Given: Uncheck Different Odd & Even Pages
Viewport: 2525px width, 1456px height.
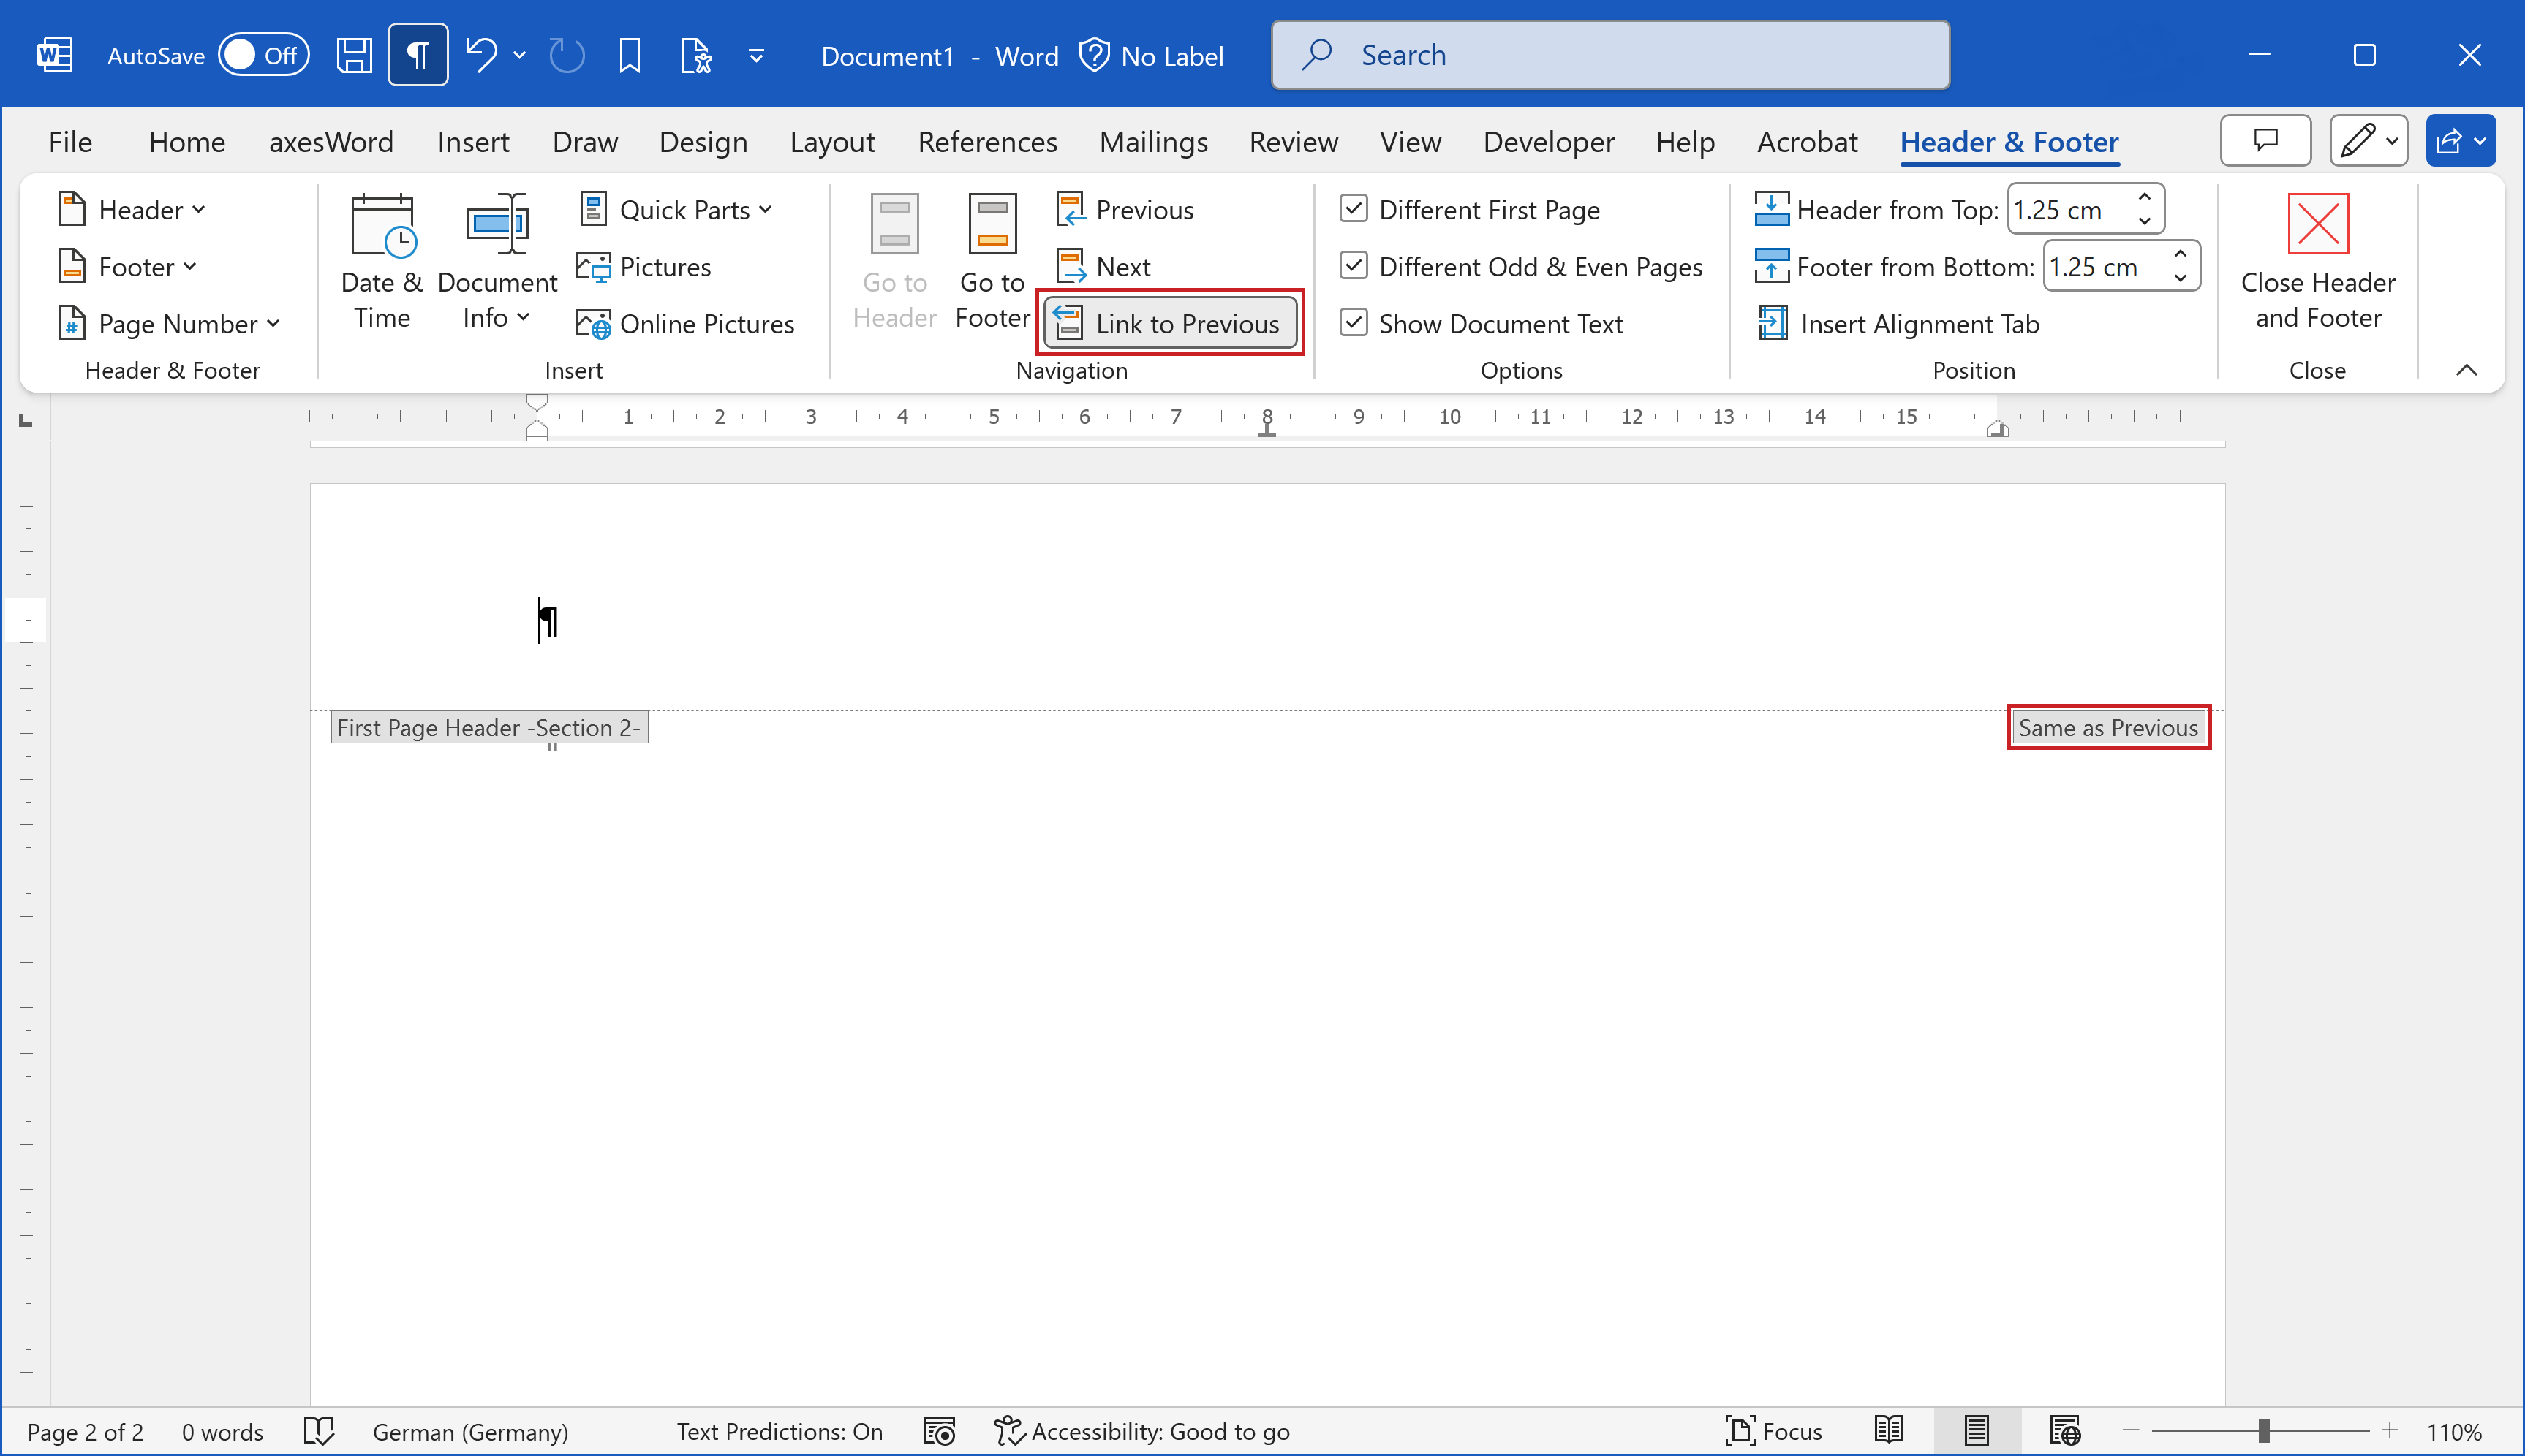Looking at the screenshot, I should (1354, 266).
